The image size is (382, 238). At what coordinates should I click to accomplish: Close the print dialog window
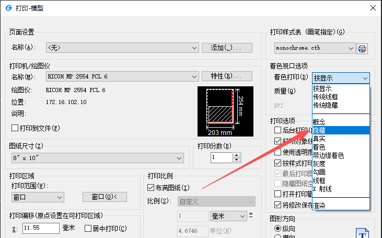click(x=373, y=8)
